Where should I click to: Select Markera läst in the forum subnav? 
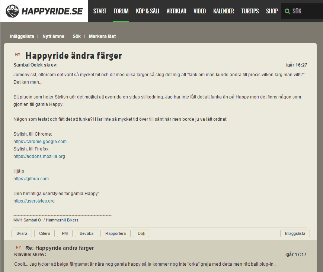coord(102,36)
